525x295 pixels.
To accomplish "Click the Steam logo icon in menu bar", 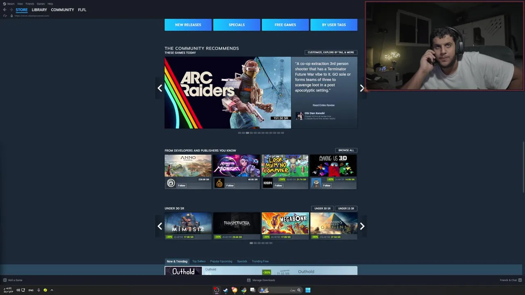I will [5, 4].
